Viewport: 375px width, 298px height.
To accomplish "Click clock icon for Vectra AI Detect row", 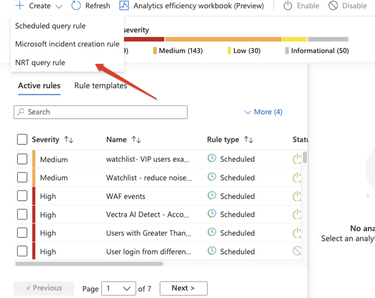I will 212,214.
